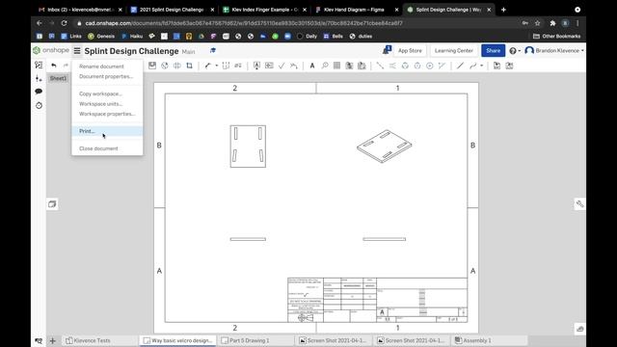Expand dropdown arrow beside the spline tool
Screen dimensions: 617x347
pos(482,66)
